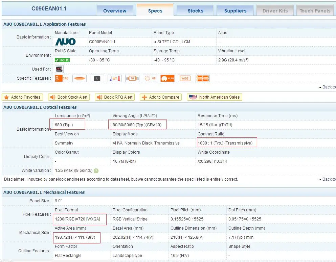336x262 pixels.
Task: Click the Used For application icon
Action: coord(59,69)
